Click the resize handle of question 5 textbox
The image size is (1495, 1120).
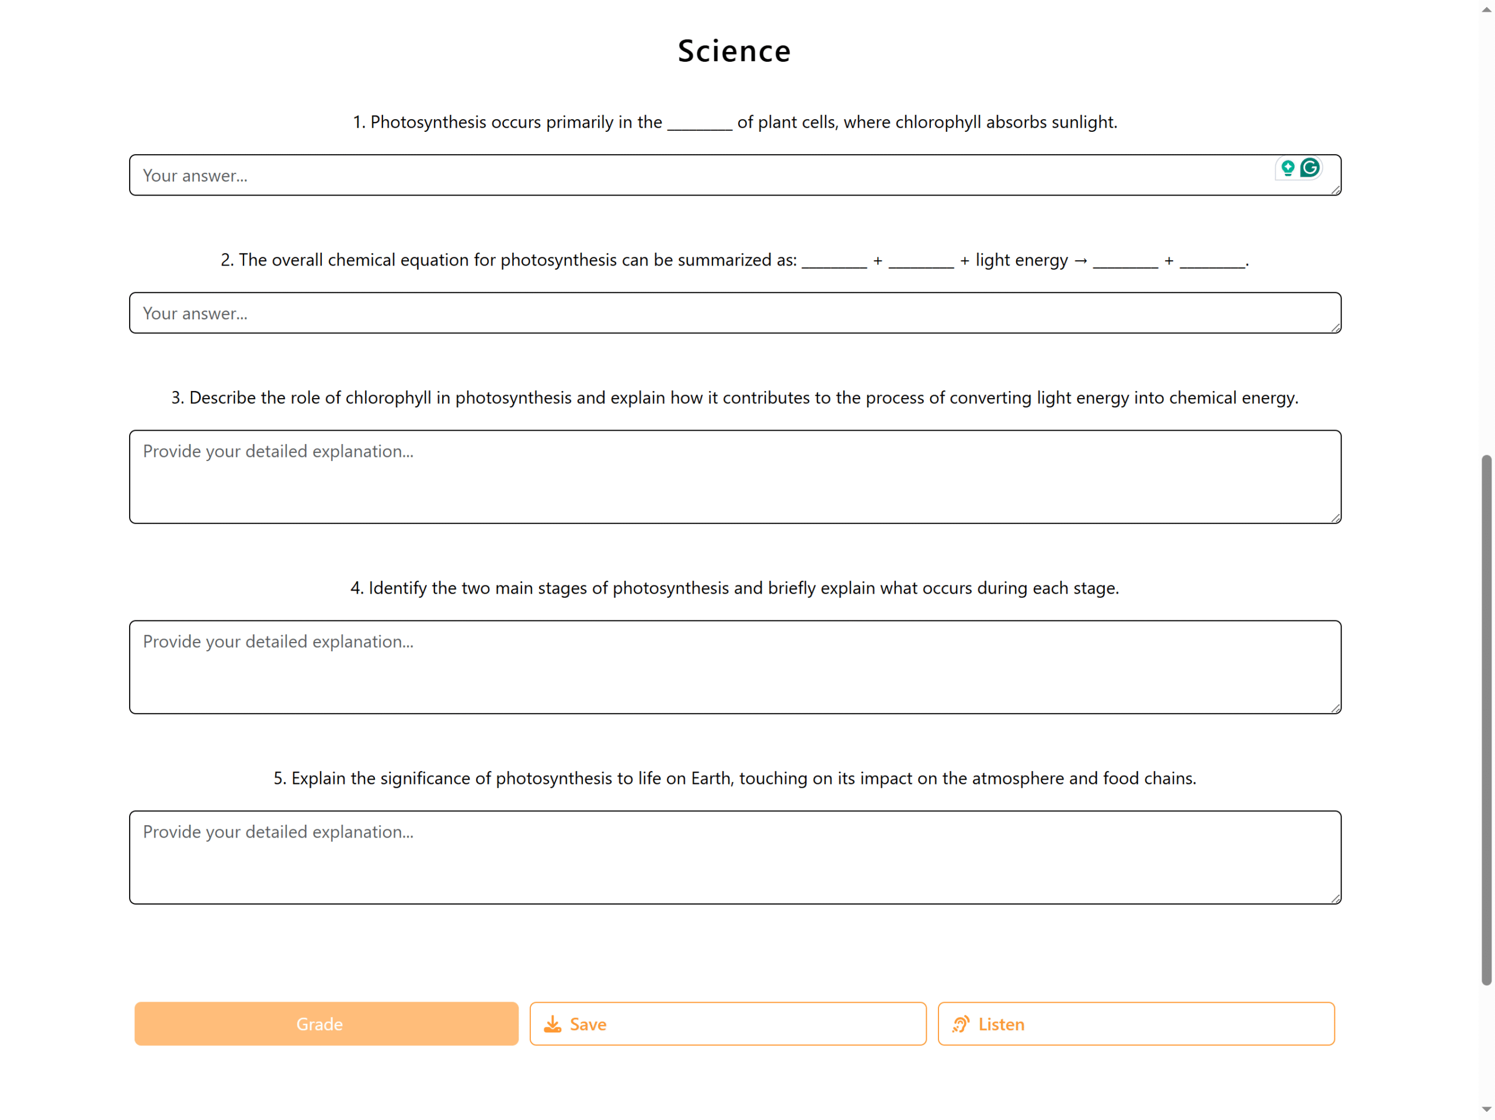pyautogui.click(x=1336, y=898)
